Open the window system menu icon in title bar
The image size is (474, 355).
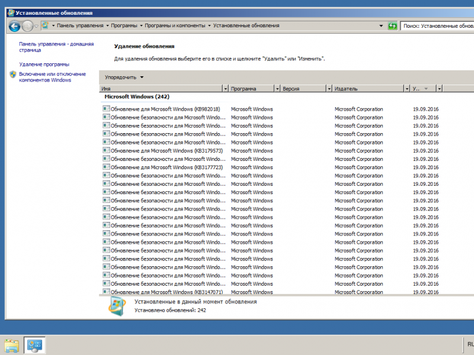[x=11, y=12]
